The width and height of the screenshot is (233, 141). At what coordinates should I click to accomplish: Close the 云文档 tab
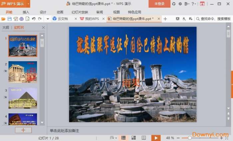point(76,19)
